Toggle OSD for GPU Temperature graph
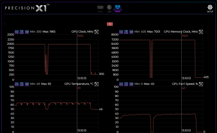 point(16,84)
